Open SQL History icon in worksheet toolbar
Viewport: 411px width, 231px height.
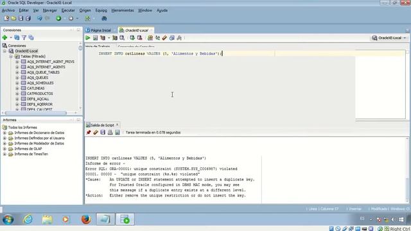(172, 38)
